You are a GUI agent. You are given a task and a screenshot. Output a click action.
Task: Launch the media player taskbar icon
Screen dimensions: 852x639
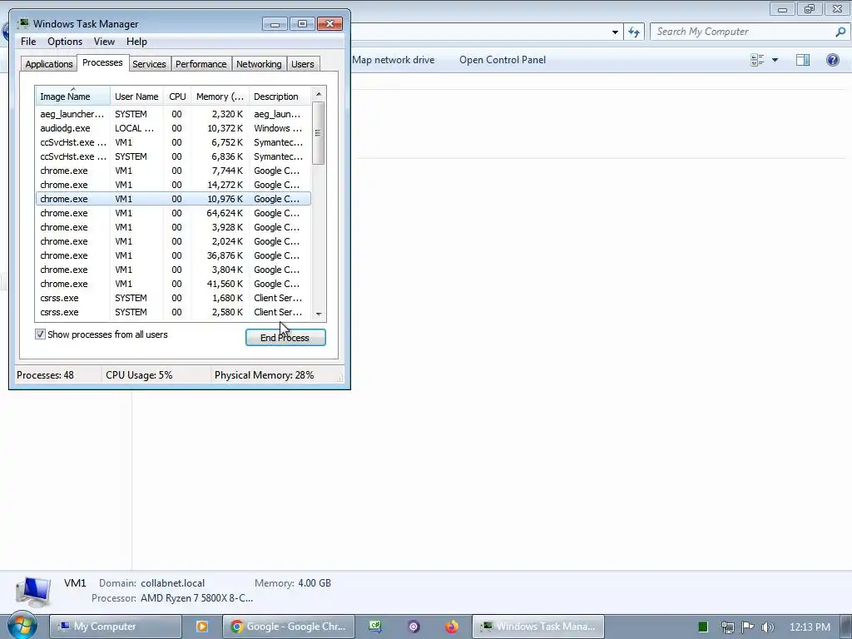(x=201, y=627)
